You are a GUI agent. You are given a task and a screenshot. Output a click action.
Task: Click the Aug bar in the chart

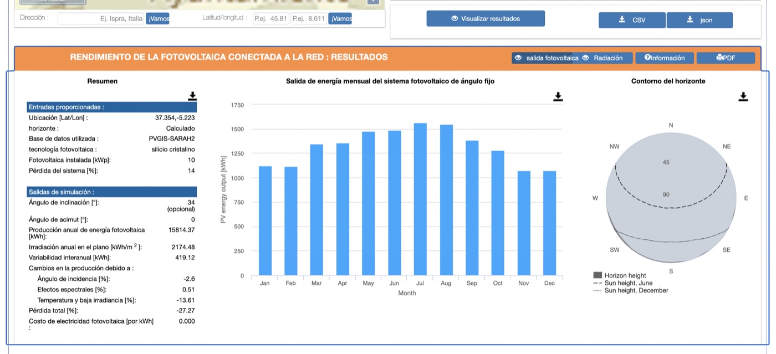point(446,201)
